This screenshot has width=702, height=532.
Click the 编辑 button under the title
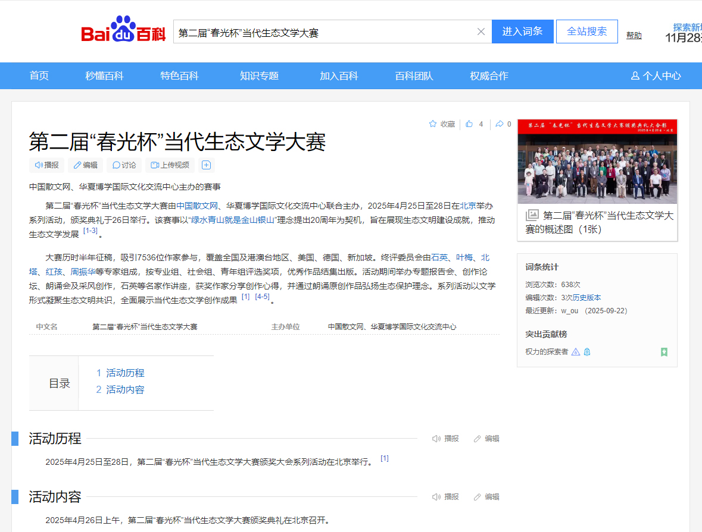click(x=86, y=165)
